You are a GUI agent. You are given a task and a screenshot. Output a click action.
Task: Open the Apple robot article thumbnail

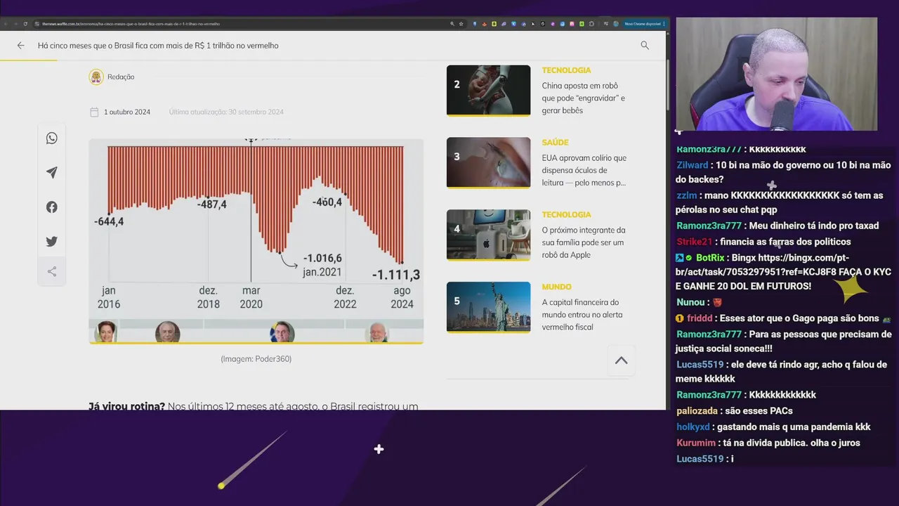488,235
